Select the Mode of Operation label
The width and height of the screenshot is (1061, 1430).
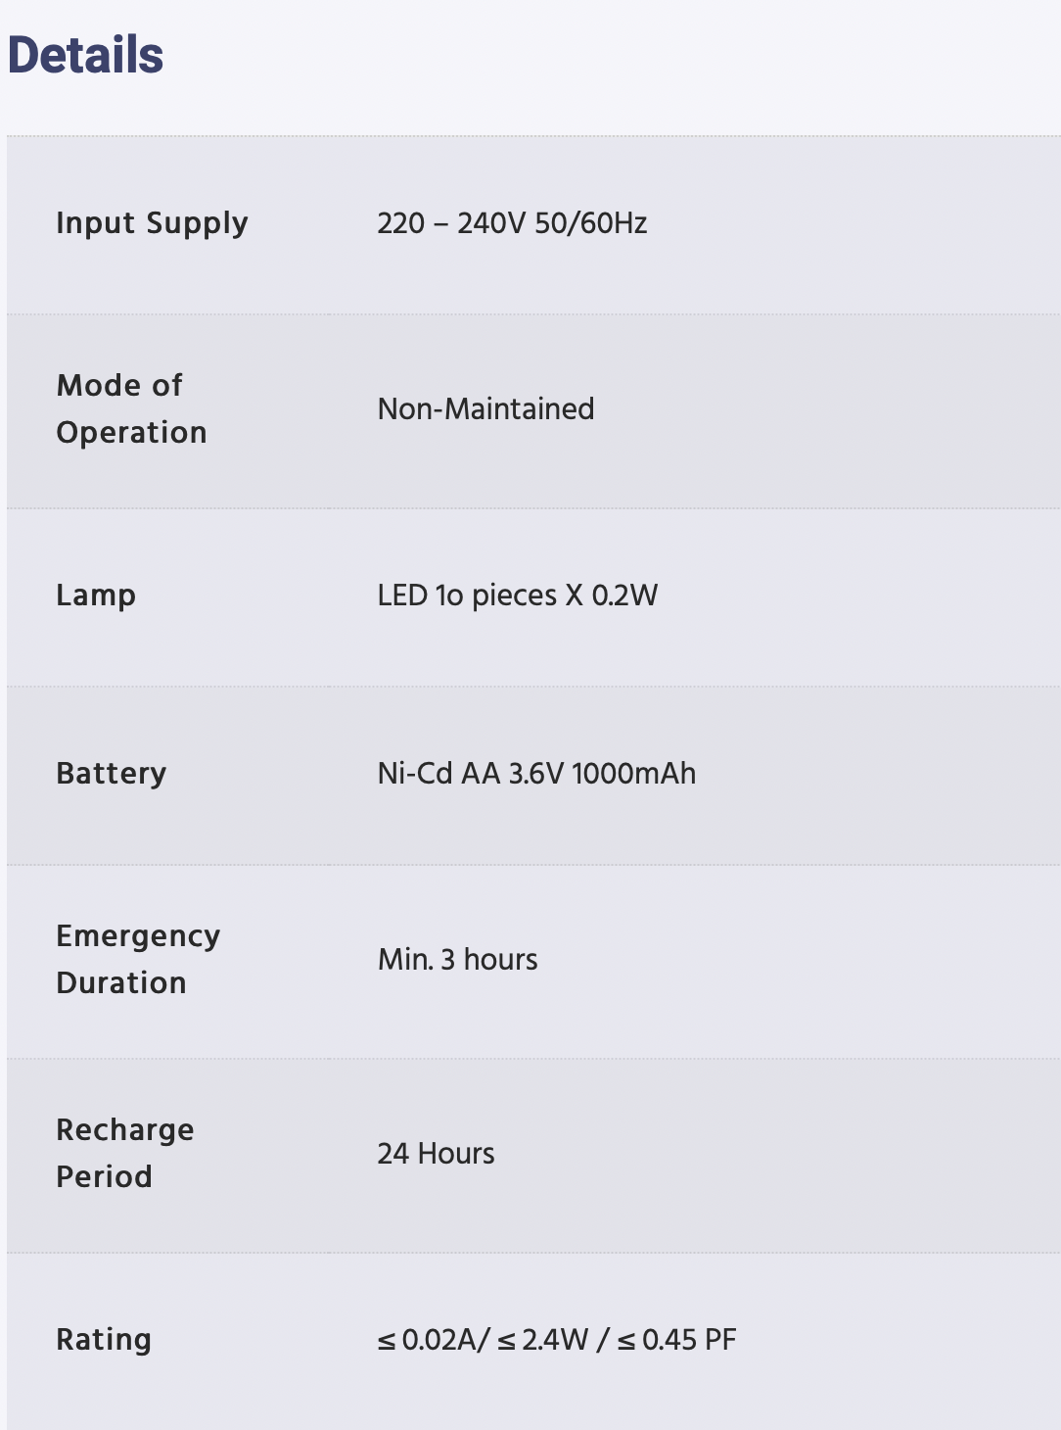tap(131, 408)
